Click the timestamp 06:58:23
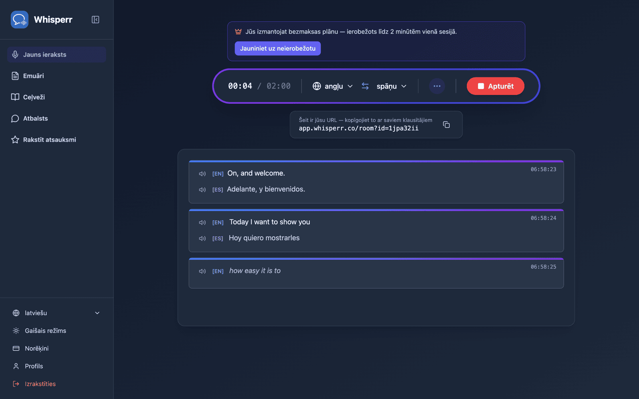639x399 pixels. [x=543, y=169]
